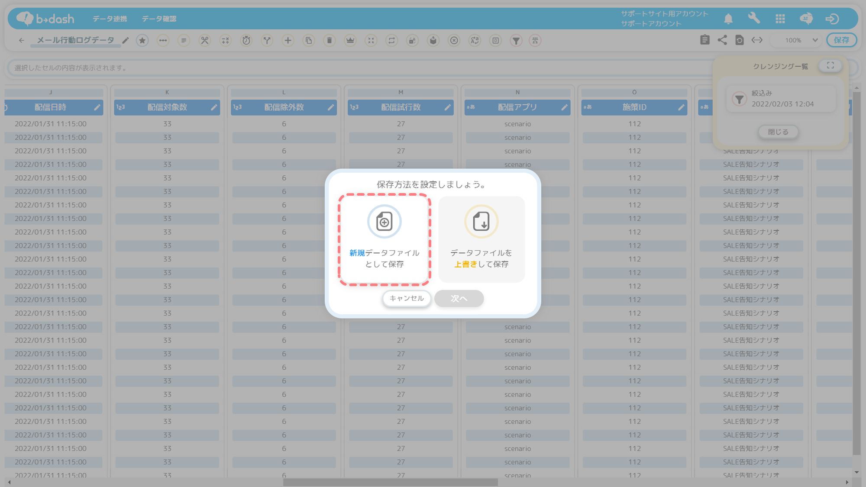Open the データ確認 menu

tap(159, 19)
